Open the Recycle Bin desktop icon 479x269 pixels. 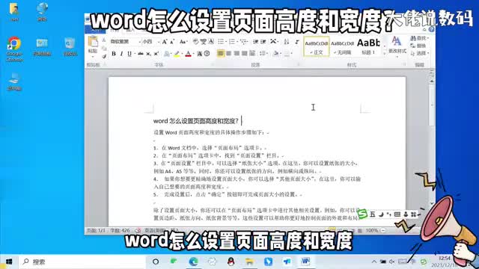point(70,46)
